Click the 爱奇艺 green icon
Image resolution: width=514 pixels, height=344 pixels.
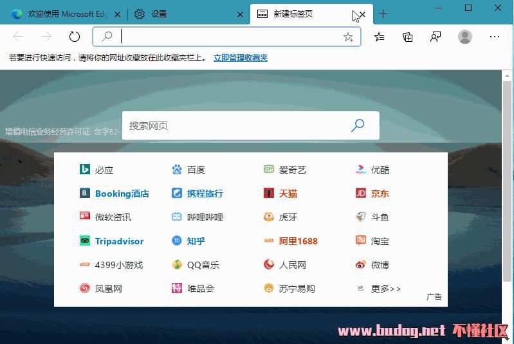[269, 169]
